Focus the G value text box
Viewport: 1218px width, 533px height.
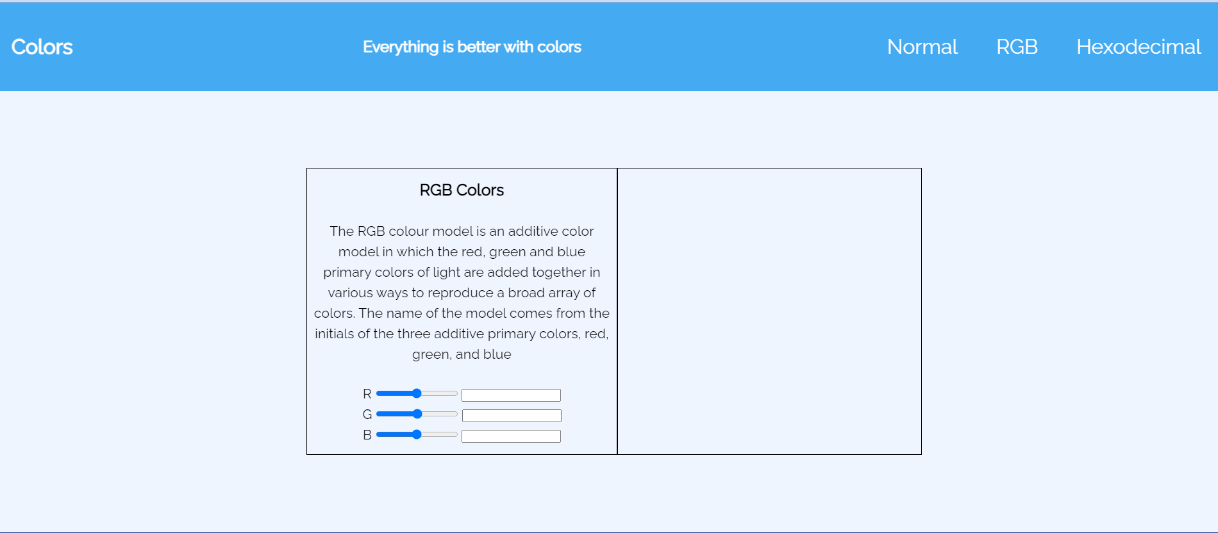[512, 416]
